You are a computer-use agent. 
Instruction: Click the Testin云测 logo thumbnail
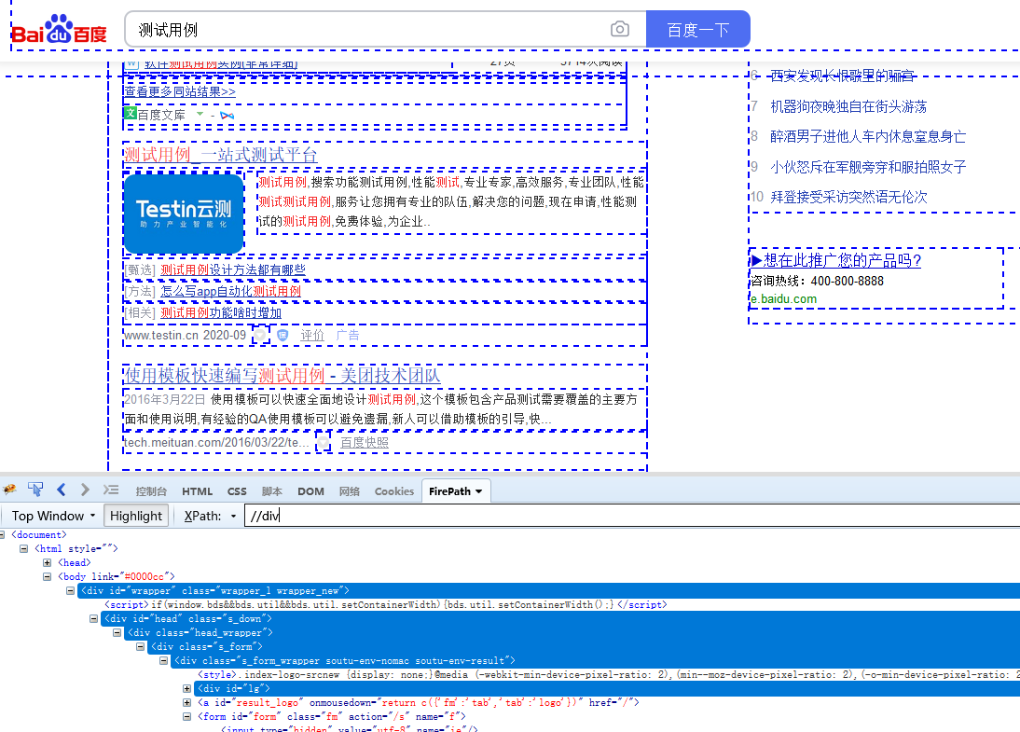tap(184, 213)
